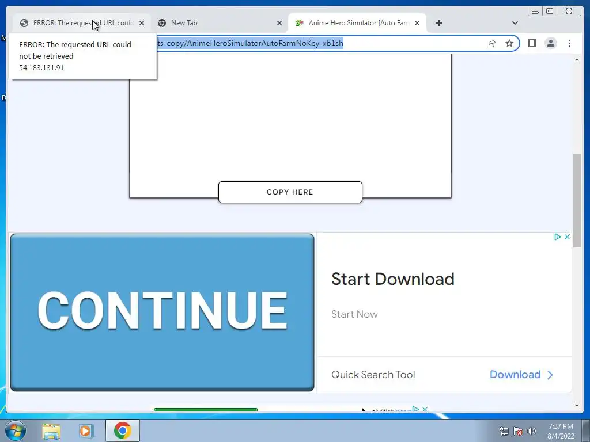Click the address bar URL text
Screen dimensions: 590x442
tap(250, 43)
